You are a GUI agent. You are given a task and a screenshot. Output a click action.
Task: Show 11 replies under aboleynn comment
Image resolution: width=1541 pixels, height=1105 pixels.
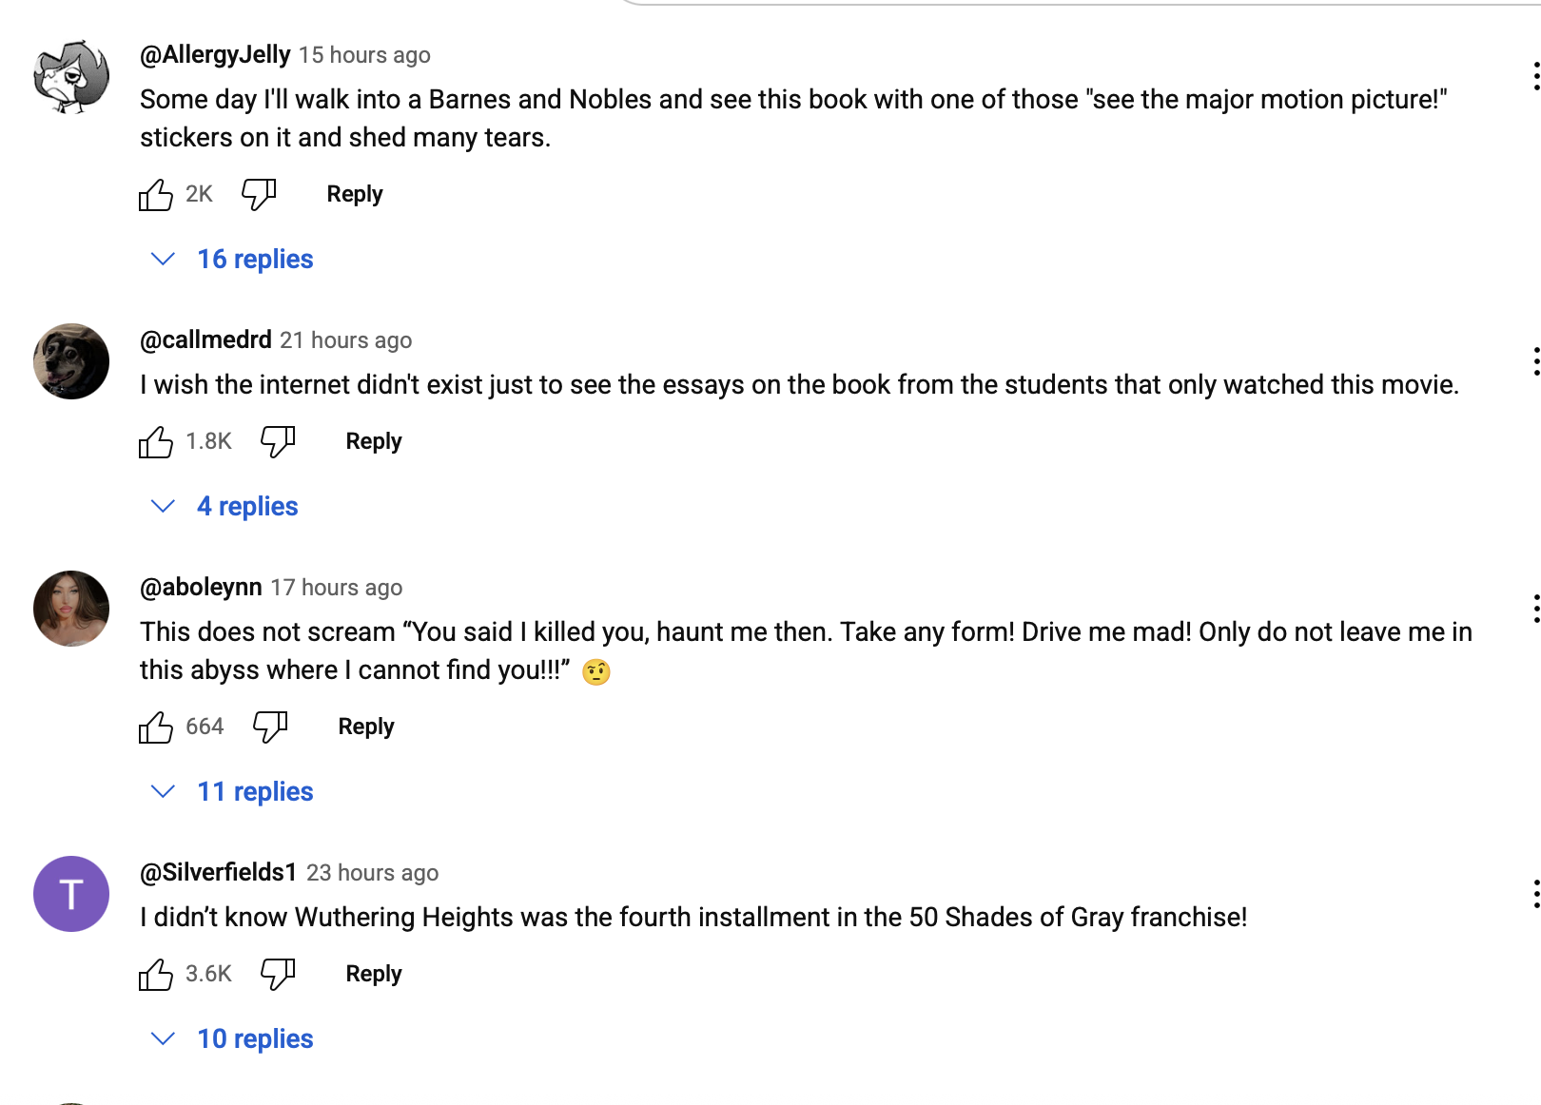[234, 792]
